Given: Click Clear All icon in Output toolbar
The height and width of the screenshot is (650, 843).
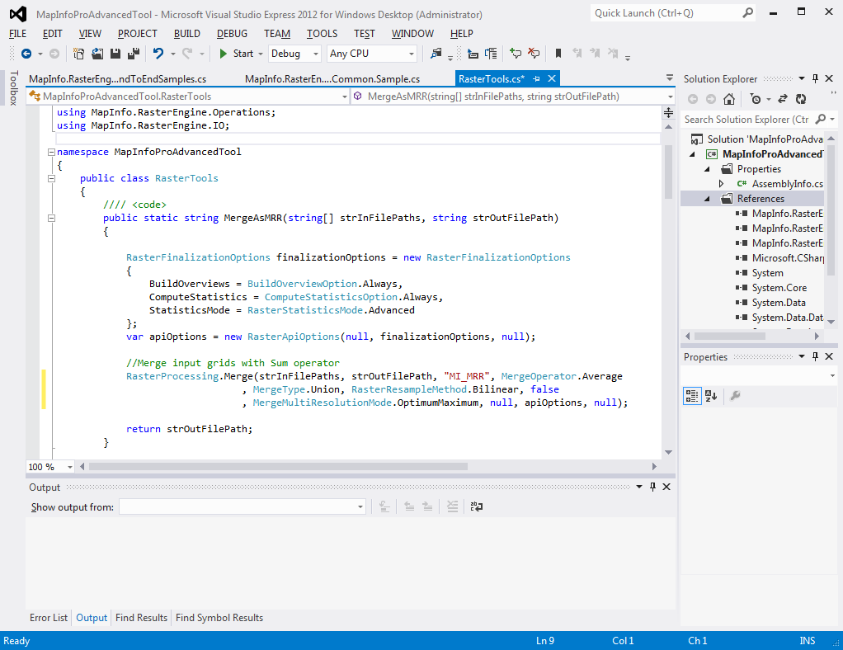Looking at the screenshot, I should (453, 506).
